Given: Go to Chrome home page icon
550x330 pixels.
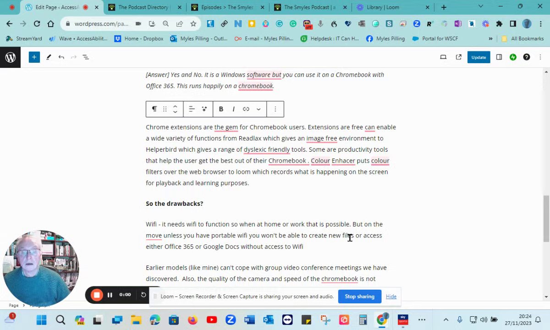Looking at the screenshot, I should click(50, 24).
